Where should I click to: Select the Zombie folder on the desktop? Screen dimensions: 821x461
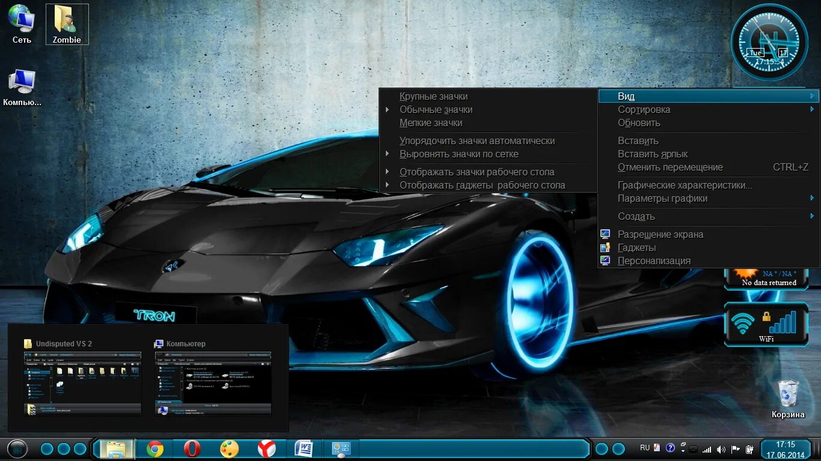coord(67,24)
